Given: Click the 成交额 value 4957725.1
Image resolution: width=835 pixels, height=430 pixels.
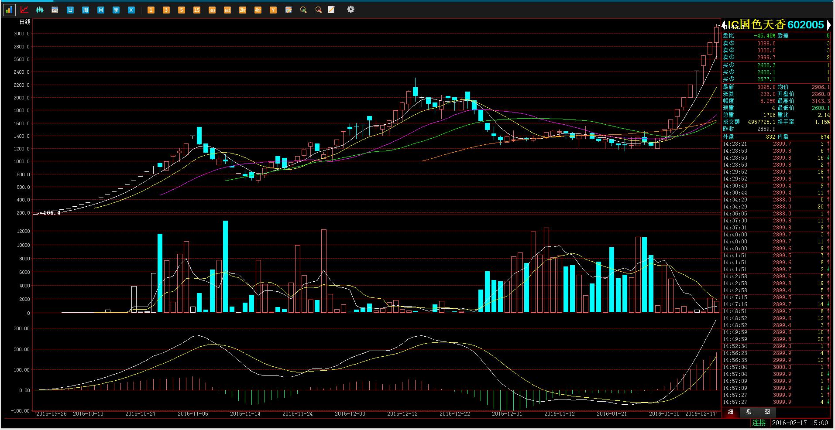Looking at the screenshot, I should (762, 122).
